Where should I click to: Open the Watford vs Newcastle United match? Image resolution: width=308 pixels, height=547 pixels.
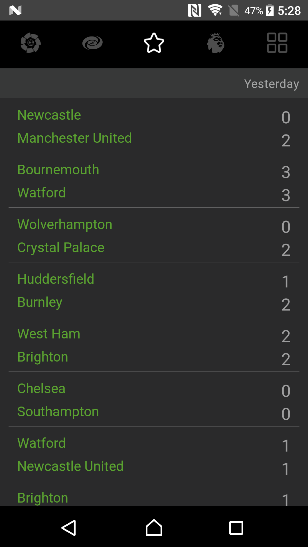tap(154, 454)
